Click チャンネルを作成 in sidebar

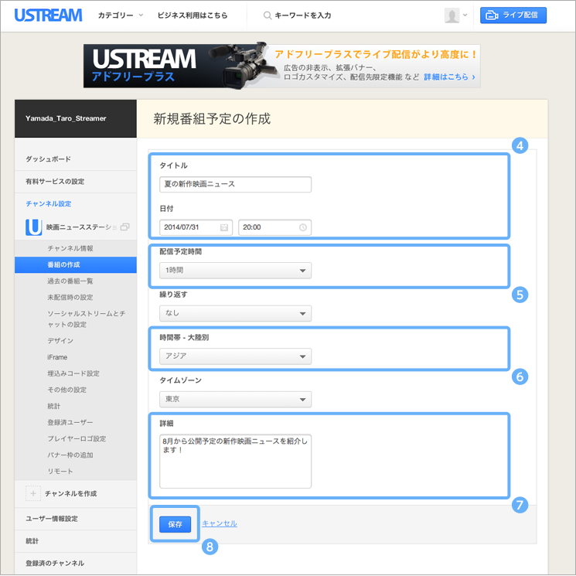[x=71, y=493]
